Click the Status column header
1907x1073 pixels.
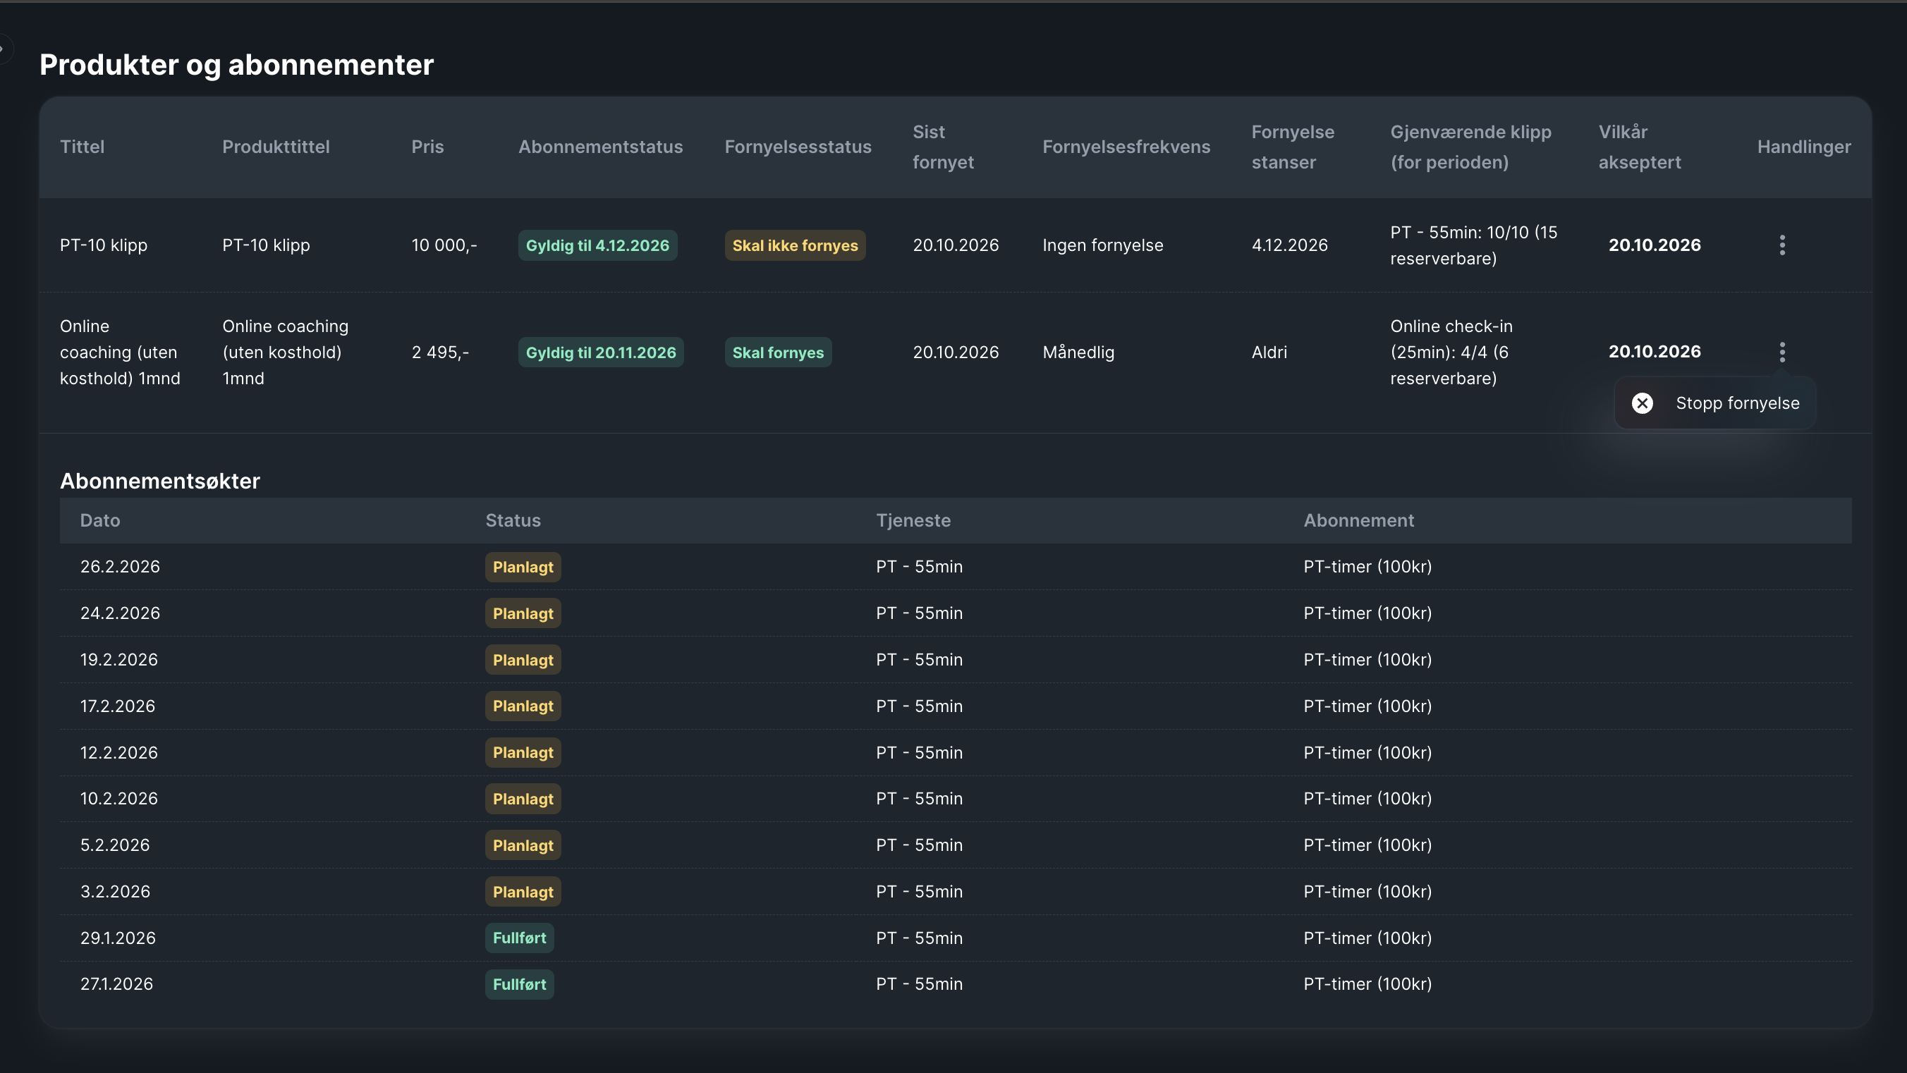click(x=513, y=520)
